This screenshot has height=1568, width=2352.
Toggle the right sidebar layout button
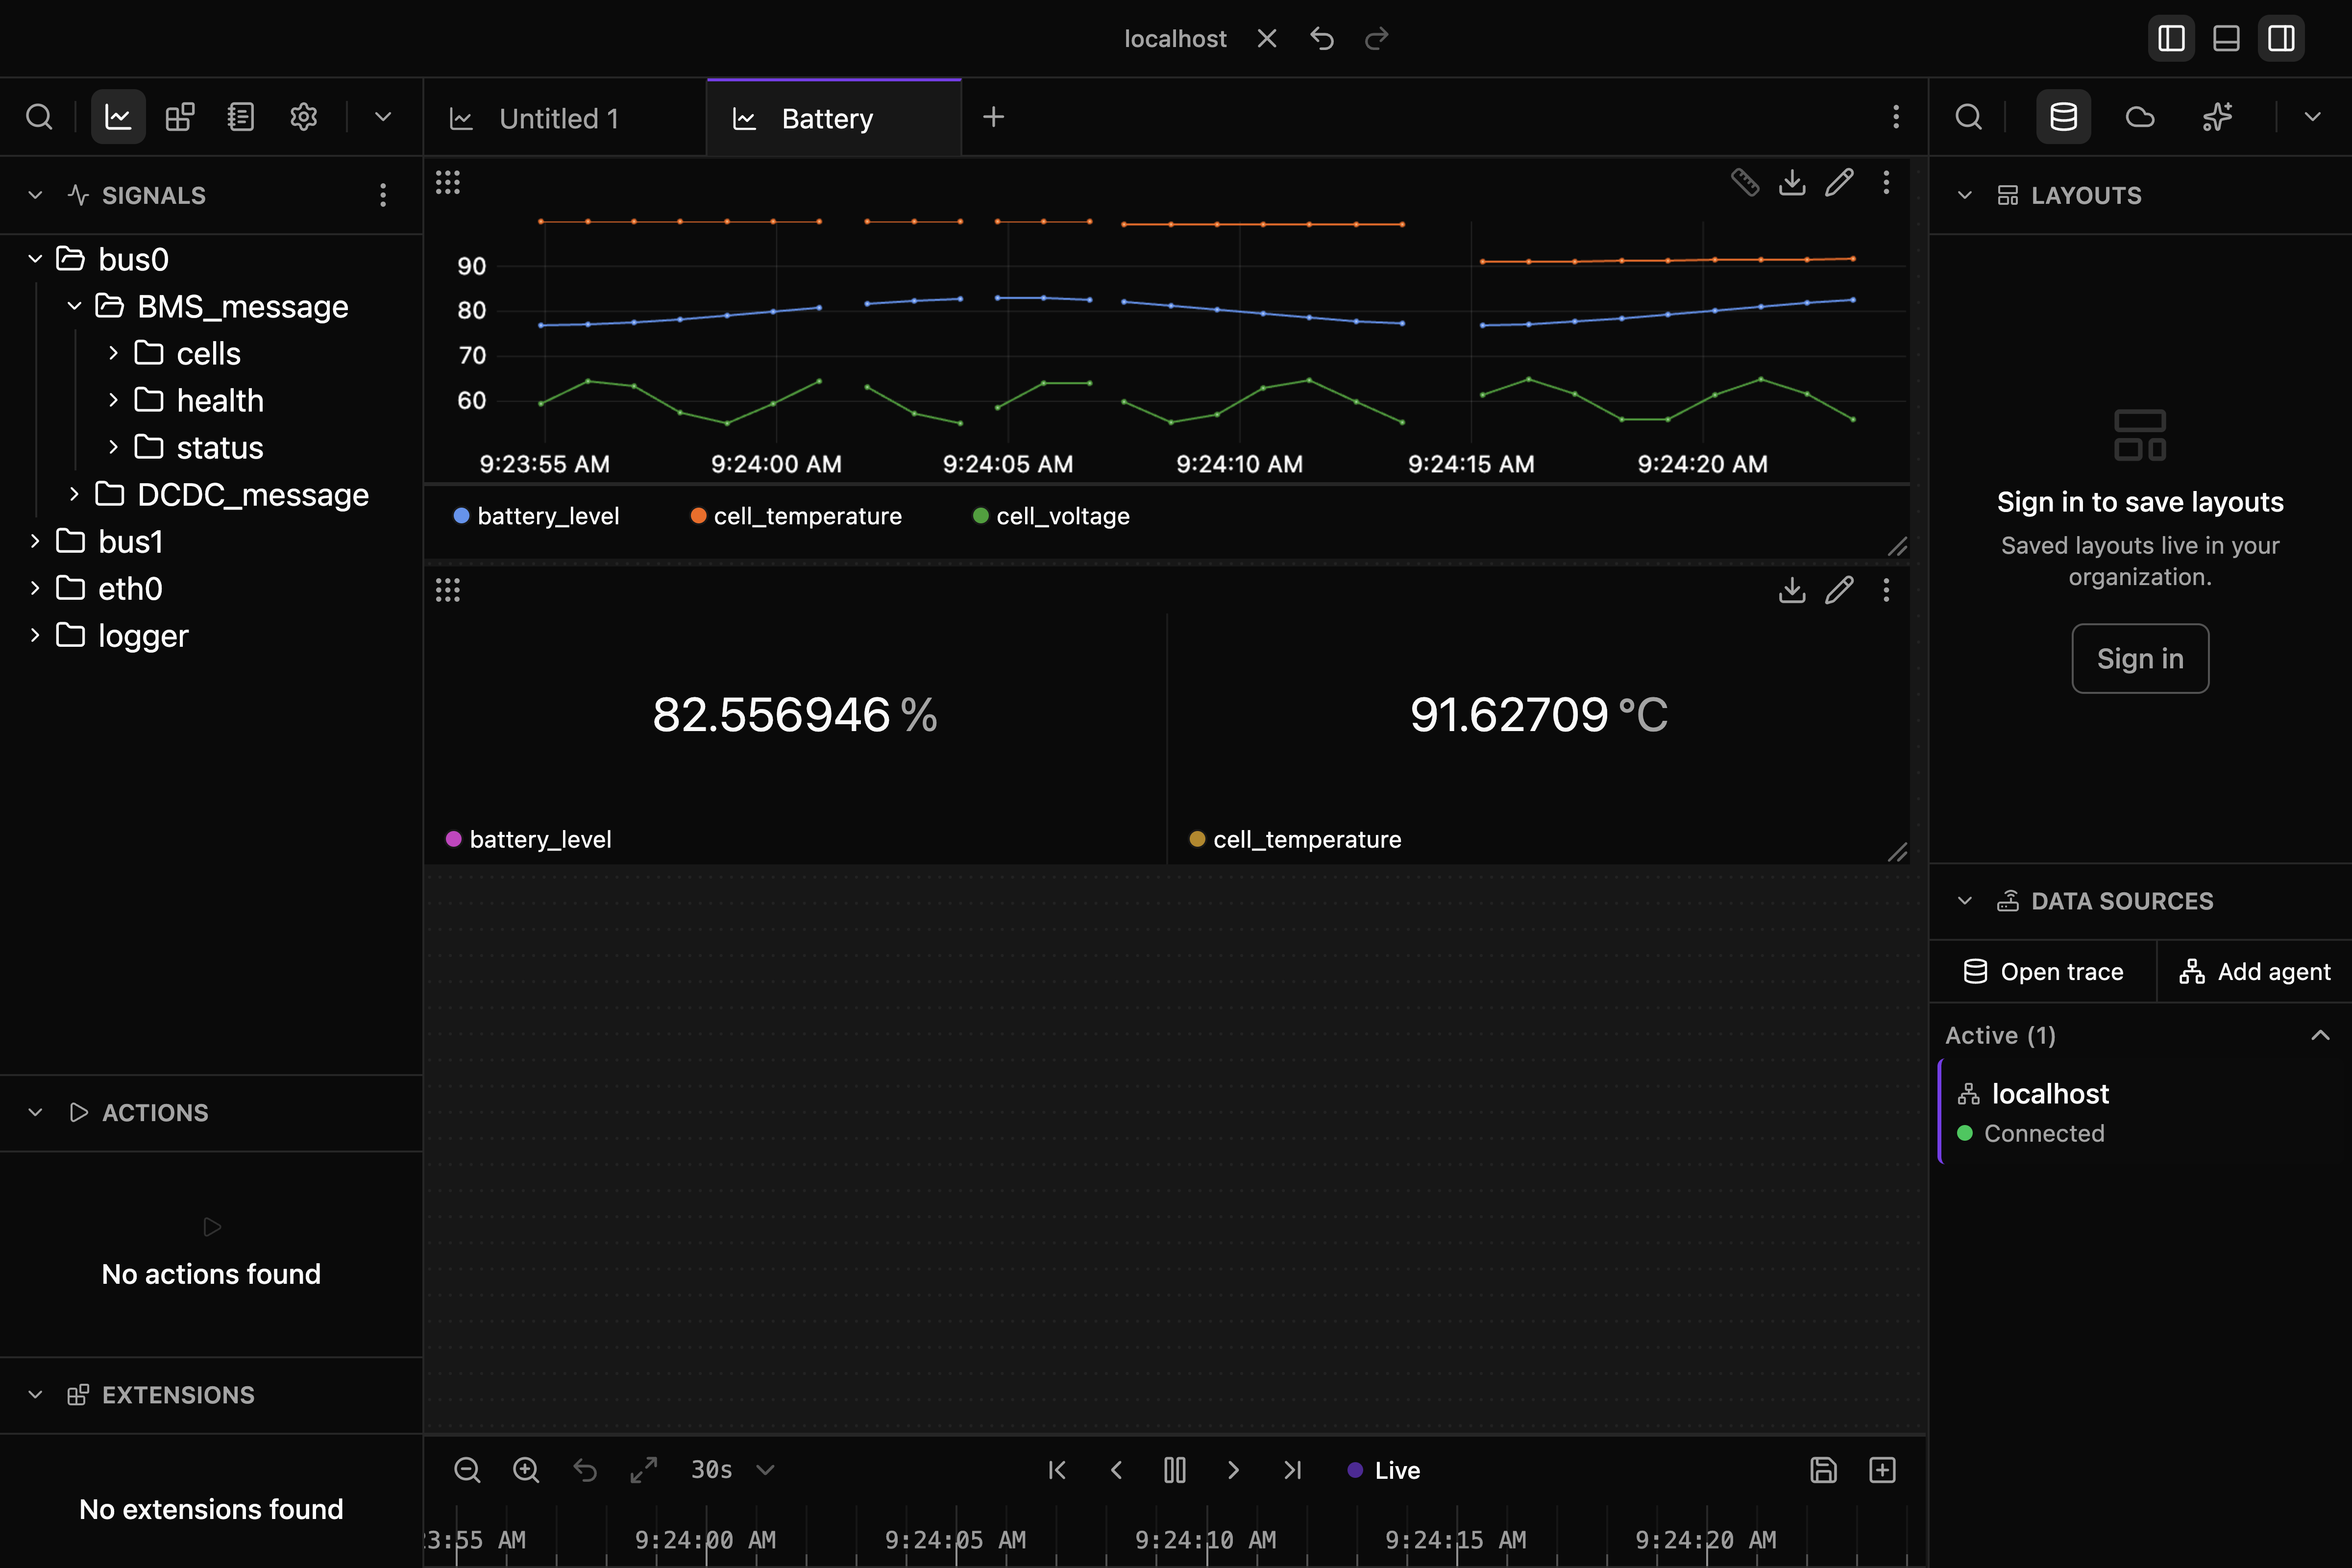2281,39
